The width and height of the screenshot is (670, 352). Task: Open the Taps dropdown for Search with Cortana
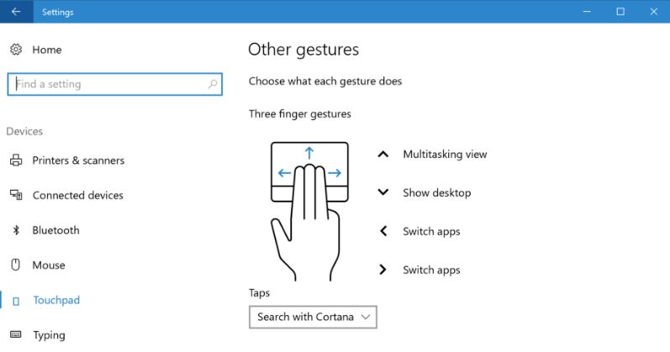click(313, 317)
